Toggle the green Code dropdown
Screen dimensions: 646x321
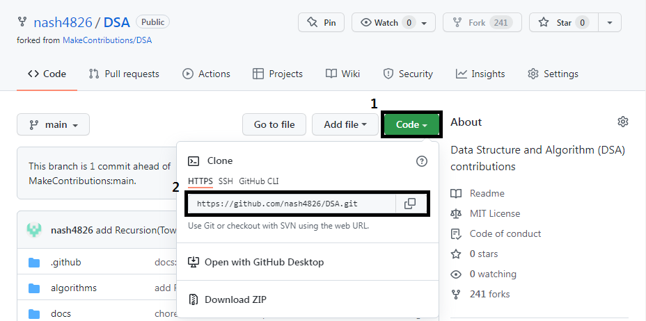pyautogui.click(x=411, y=124)
